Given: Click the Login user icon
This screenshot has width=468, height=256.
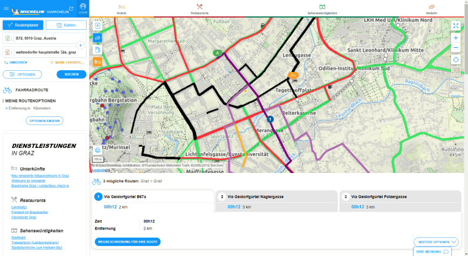Looking at the screenshot, I should pos(82,7).
